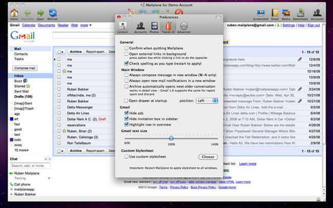Click the Buzz icon in sidebar
The width and height of the screenshot is (333, 208).
[25, 81]
